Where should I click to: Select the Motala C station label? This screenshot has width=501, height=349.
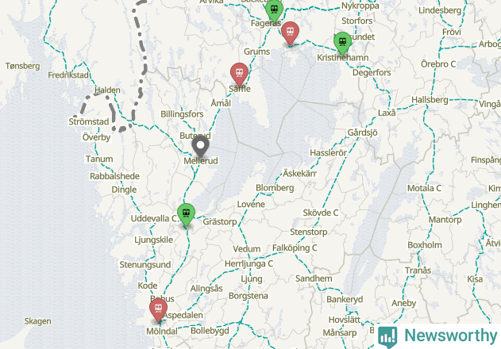(424, 188)
